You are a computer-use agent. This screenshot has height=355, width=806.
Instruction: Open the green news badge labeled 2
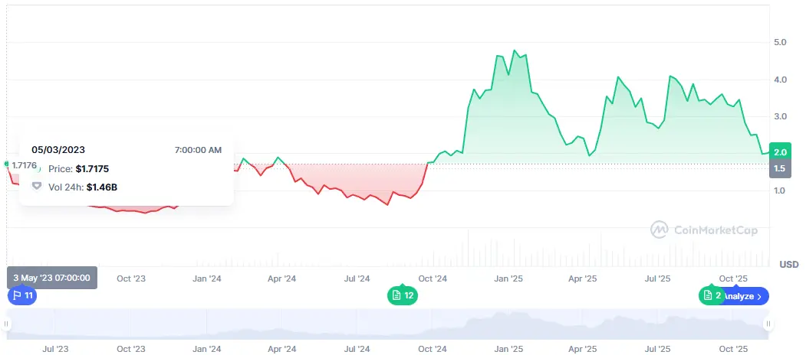pos(711,296)
